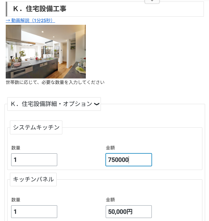Click empty area right of the kitchen photo
Viewport: 209px width, 221px height.
pos(145,52)
